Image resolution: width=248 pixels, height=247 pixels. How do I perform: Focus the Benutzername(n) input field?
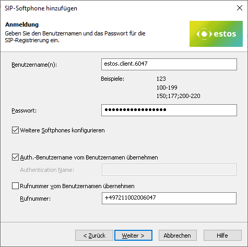coord(169,64)
